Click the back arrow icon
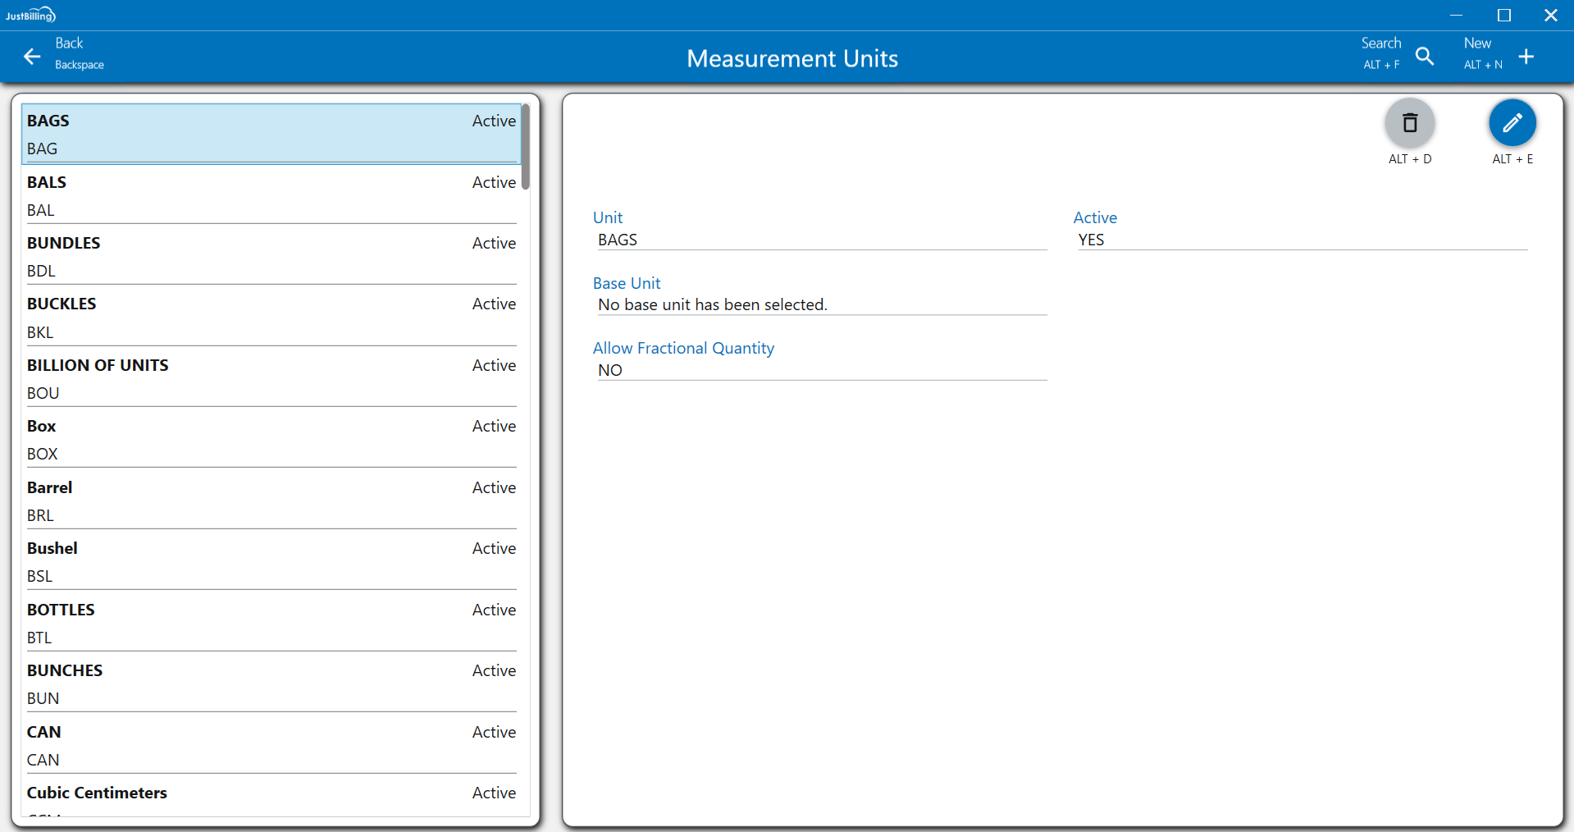The width and height of the screenshot is (1574, 832). [32, 57]
